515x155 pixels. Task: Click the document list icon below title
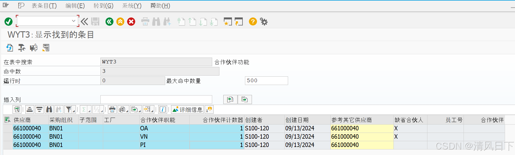pos(46,48)
